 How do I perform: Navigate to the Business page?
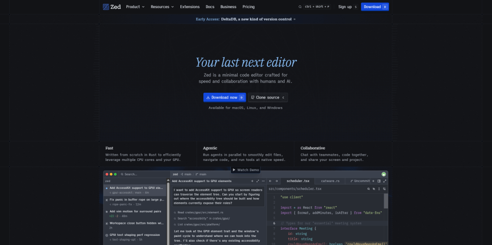coord(228,7)
